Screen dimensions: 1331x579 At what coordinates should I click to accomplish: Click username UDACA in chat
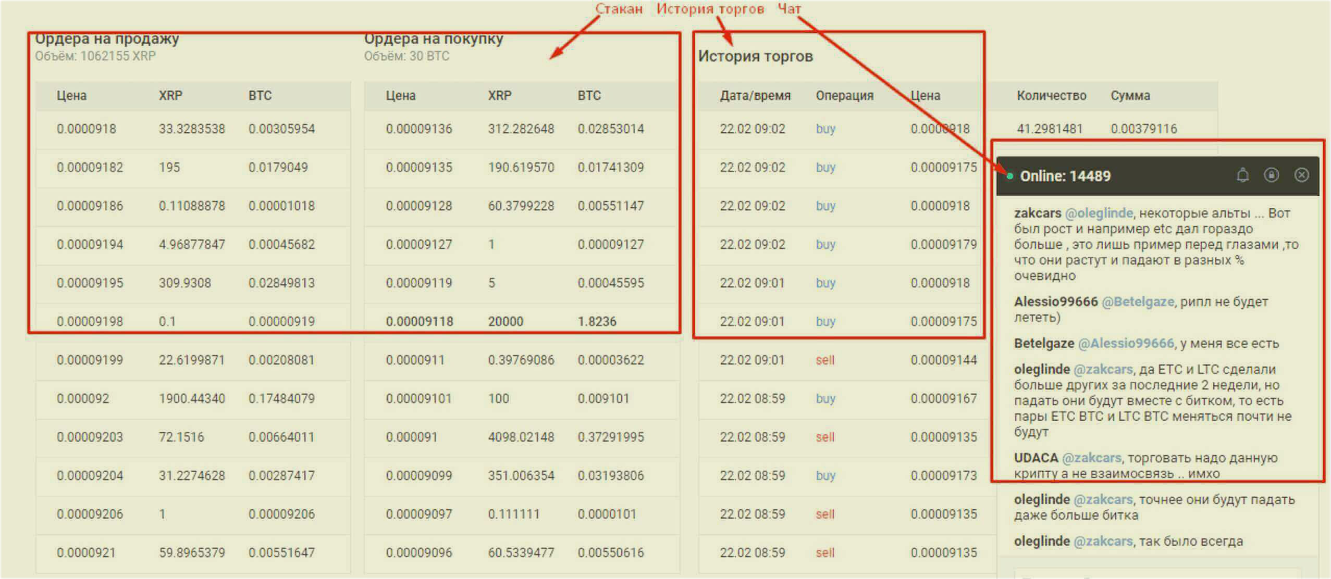[x=1036, y=458]
